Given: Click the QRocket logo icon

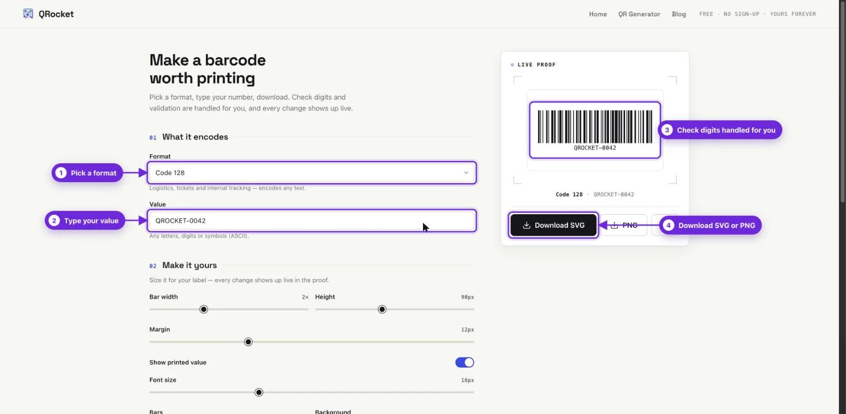Looking at the screenshot, I should (28, 14).
